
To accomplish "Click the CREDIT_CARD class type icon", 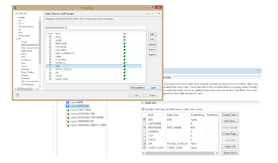I will 124,79.
